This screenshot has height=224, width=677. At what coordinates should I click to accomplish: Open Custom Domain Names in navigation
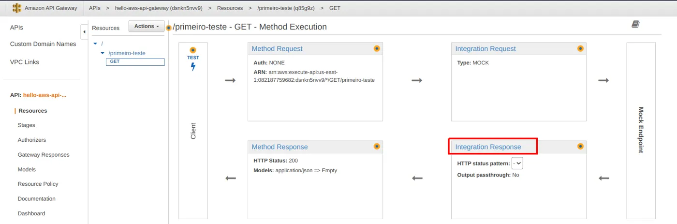click(43, 44)
